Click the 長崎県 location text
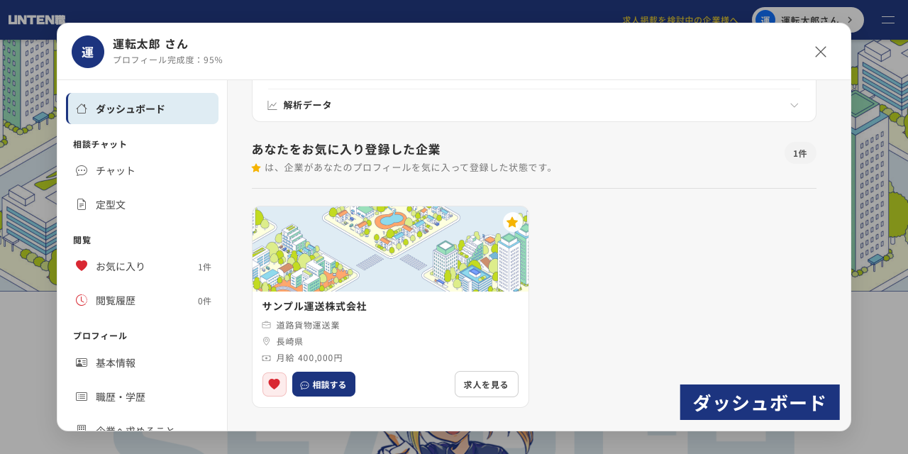This screenshot has width=908, height=454. pos(289,341)
